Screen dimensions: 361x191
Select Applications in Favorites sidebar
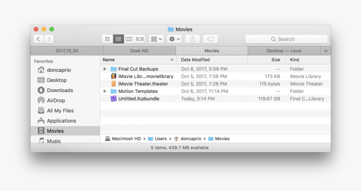[61, 121]
